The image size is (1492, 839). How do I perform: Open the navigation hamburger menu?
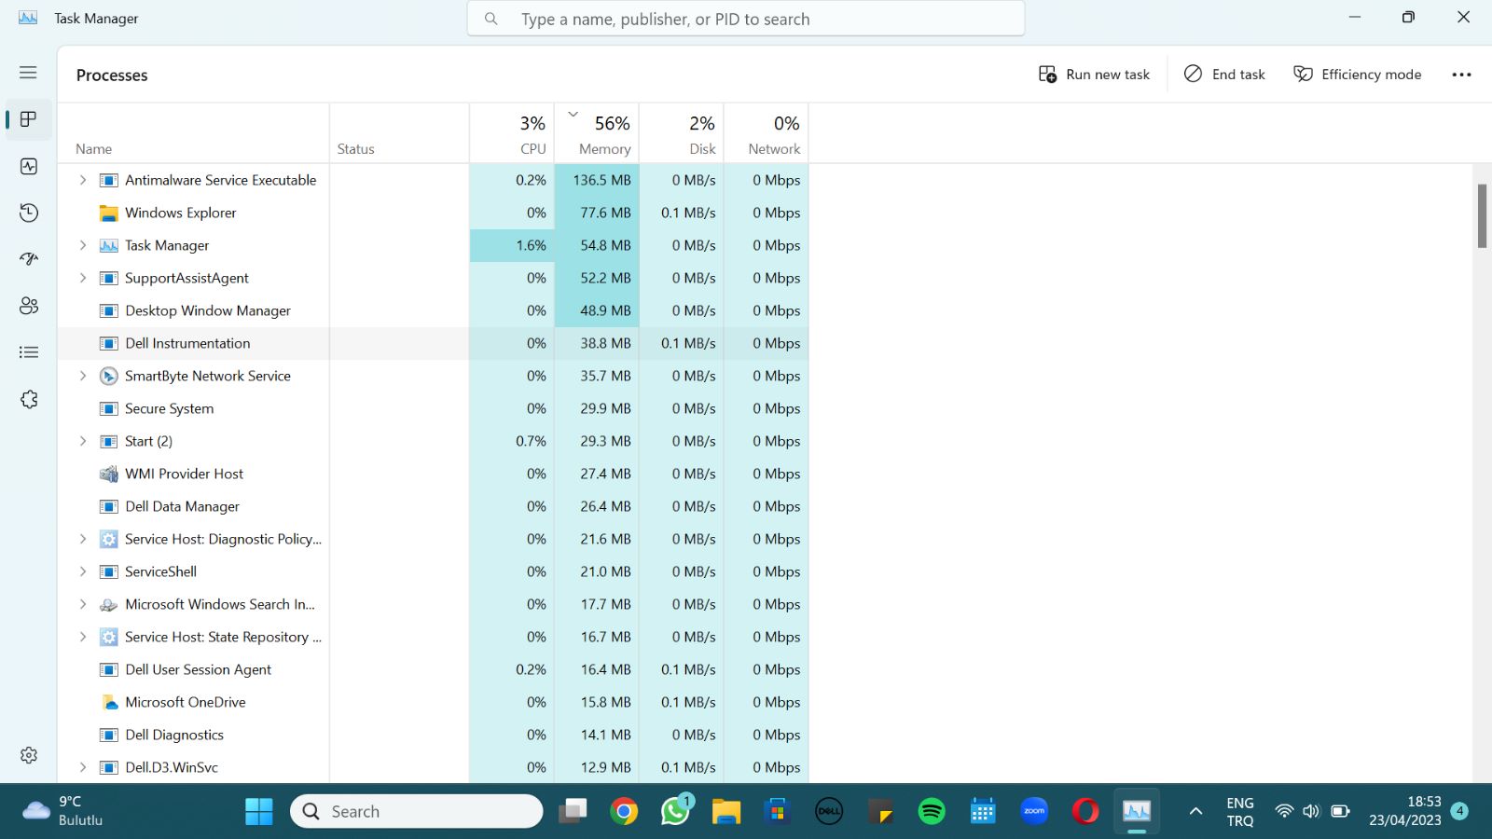coord(28,73)
